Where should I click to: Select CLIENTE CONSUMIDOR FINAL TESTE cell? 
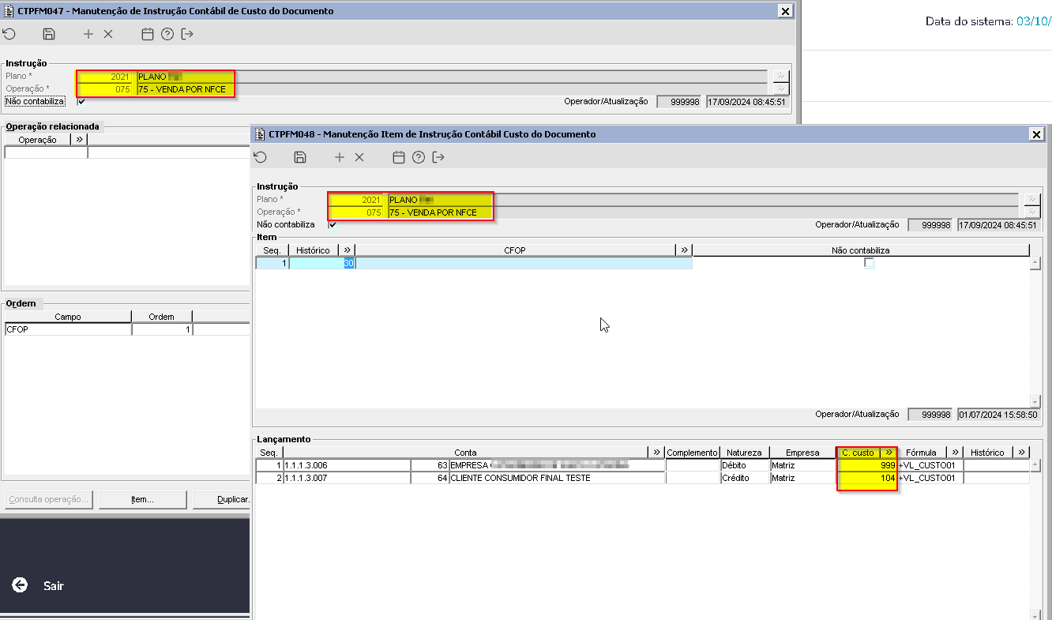coord(556,478)
